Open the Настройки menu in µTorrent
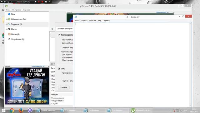 [x=17, y=10]
